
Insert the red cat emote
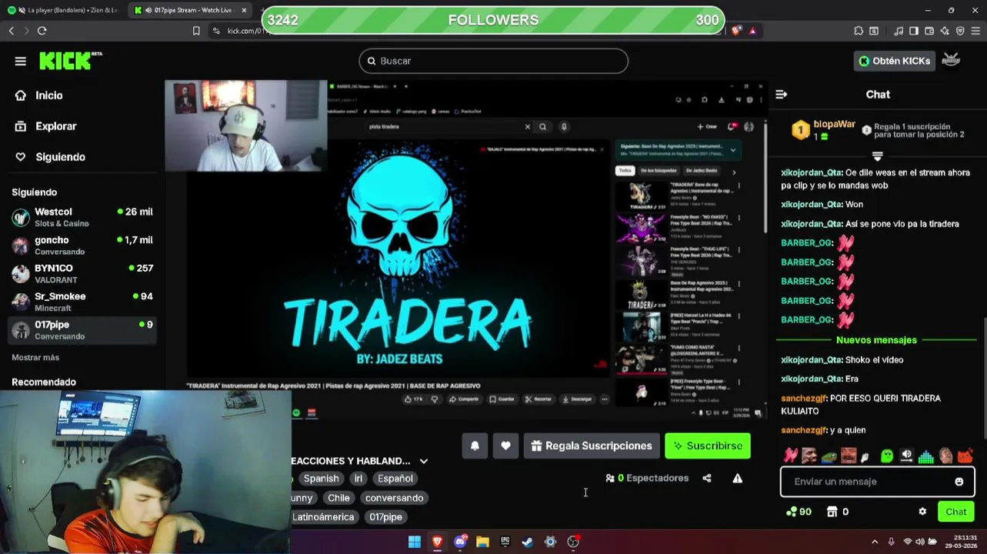click(965, 456)
